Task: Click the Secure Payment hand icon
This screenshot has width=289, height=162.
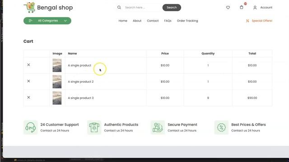Action: (158, 127)
